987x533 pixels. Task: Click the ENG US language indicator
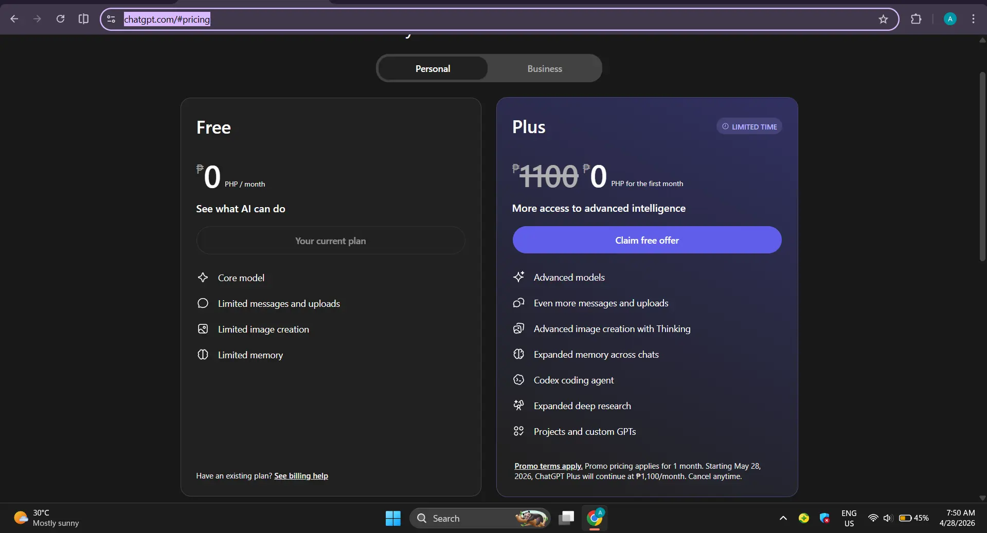click(849, 518)
